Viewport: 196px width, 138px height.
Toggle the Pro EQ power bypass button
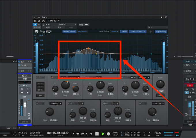(x=35, y=24)
